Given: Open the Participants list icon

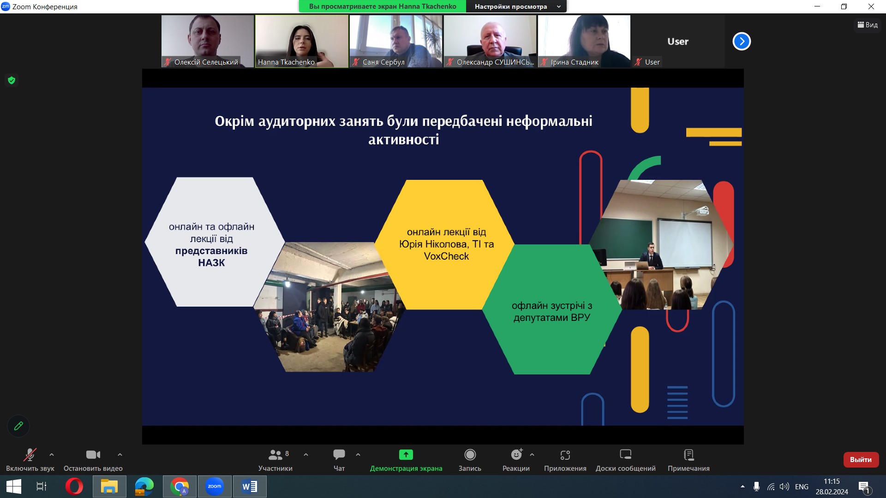Looking at the screenshot, I should (275, 455).
